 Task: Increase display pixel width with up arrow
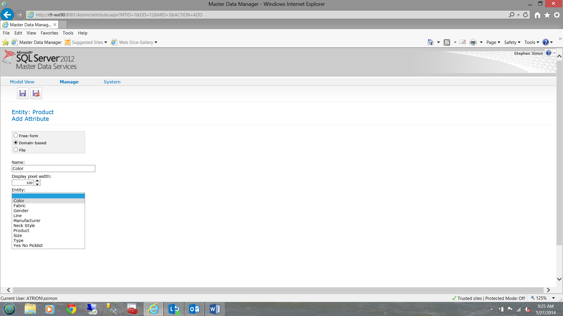[37, 181]
